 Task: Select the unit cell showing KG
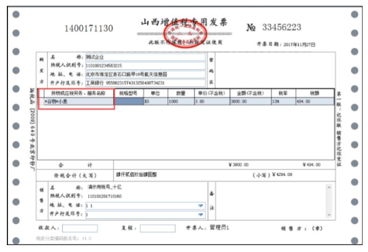tap(155, 101)
